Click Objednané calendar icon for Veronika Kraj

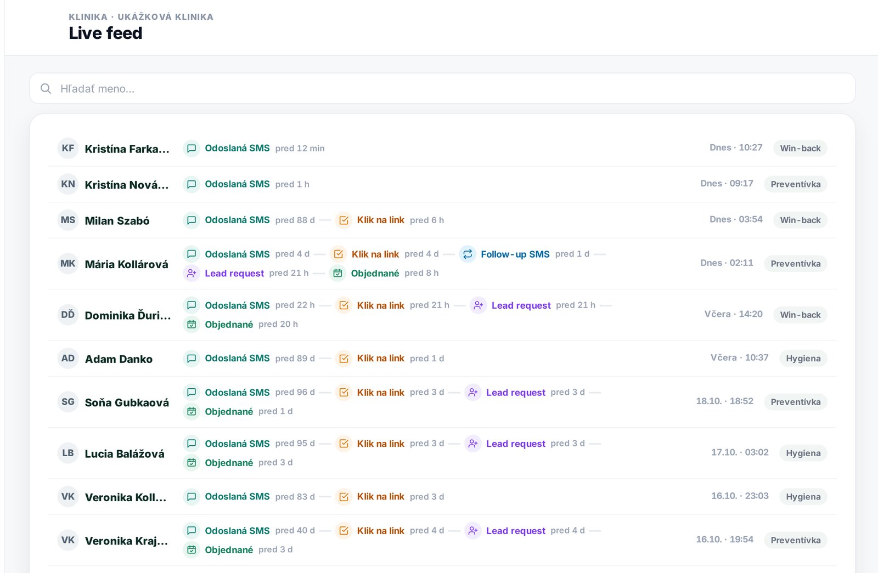click(192, 549)
